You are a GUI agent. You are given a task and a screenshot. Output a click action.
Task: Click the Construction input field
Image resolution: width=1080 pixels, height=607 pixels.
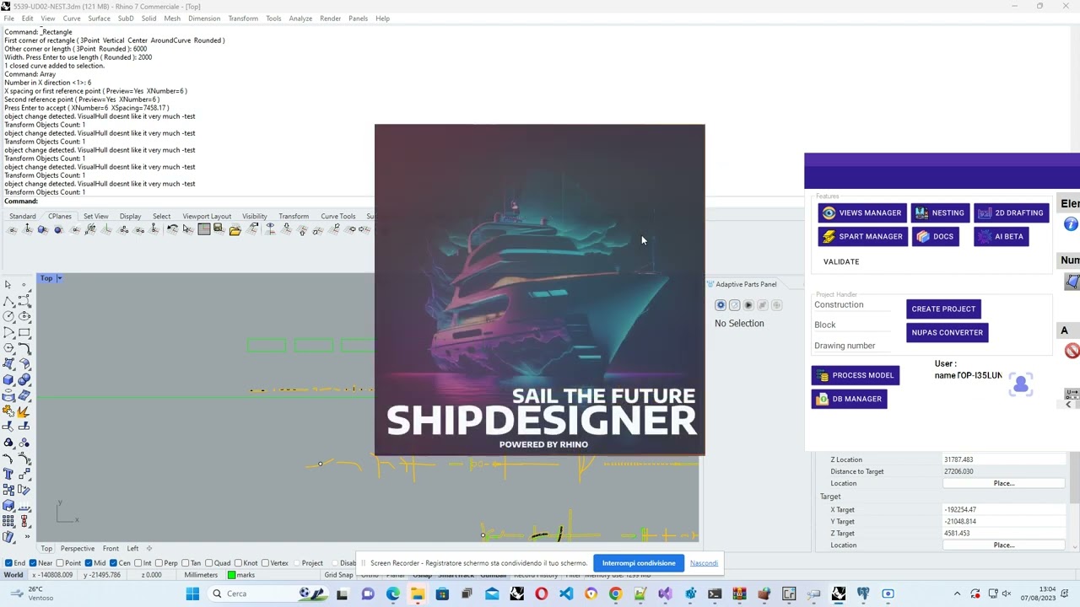click(853, 305)
